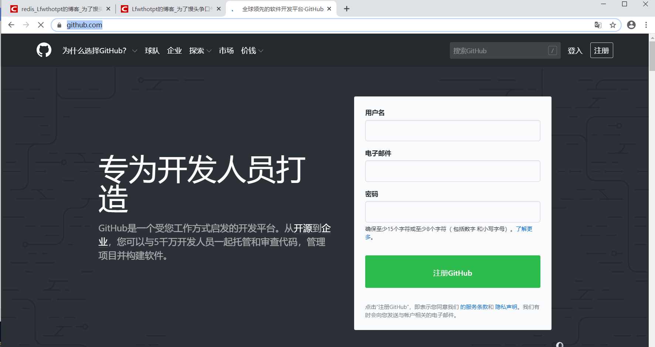Stop page loading with the X button
Image resolution: width=655 pixels, height=347 pixels.
[x=41, y=25]
